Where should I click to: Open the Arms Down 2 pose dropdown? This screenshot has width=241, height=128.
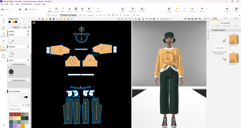(x=166, y=19)
